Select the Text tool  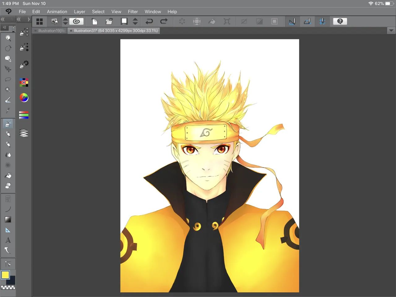8,240
